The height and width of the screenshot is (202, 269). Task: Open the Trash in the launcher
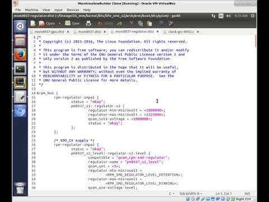pos(20,188)
